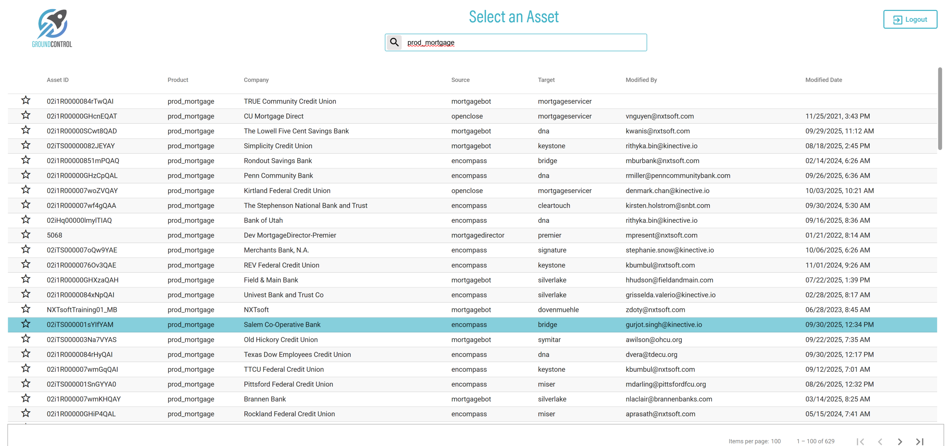The height and width of the screenshot is (446, 951).
Task: Go to previous page of results
Action: coord(880,441)
